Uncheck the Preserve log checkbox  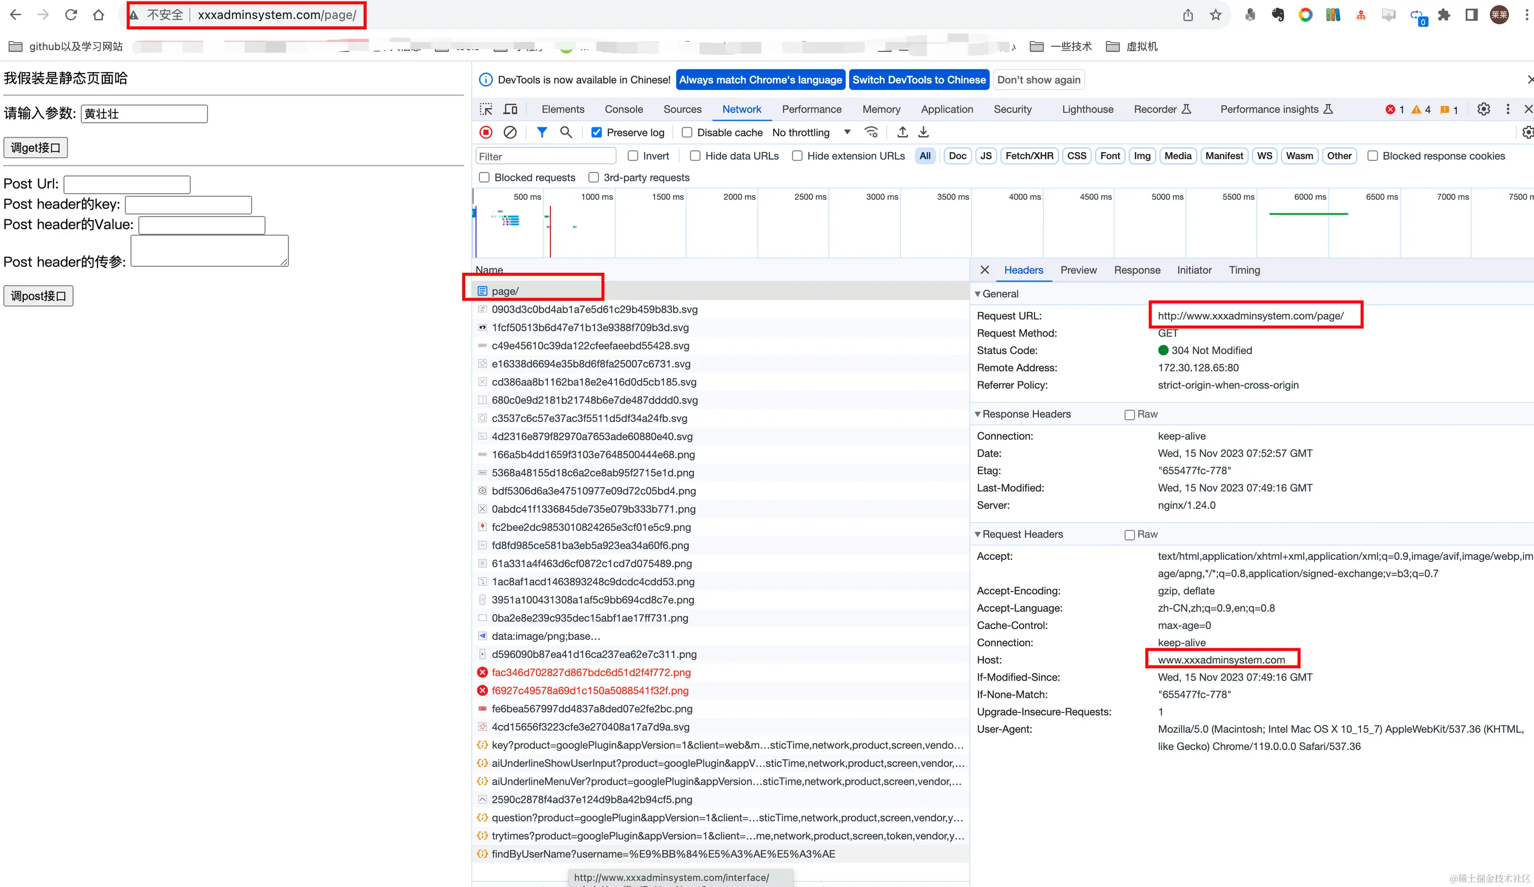[x=597, y=133]
